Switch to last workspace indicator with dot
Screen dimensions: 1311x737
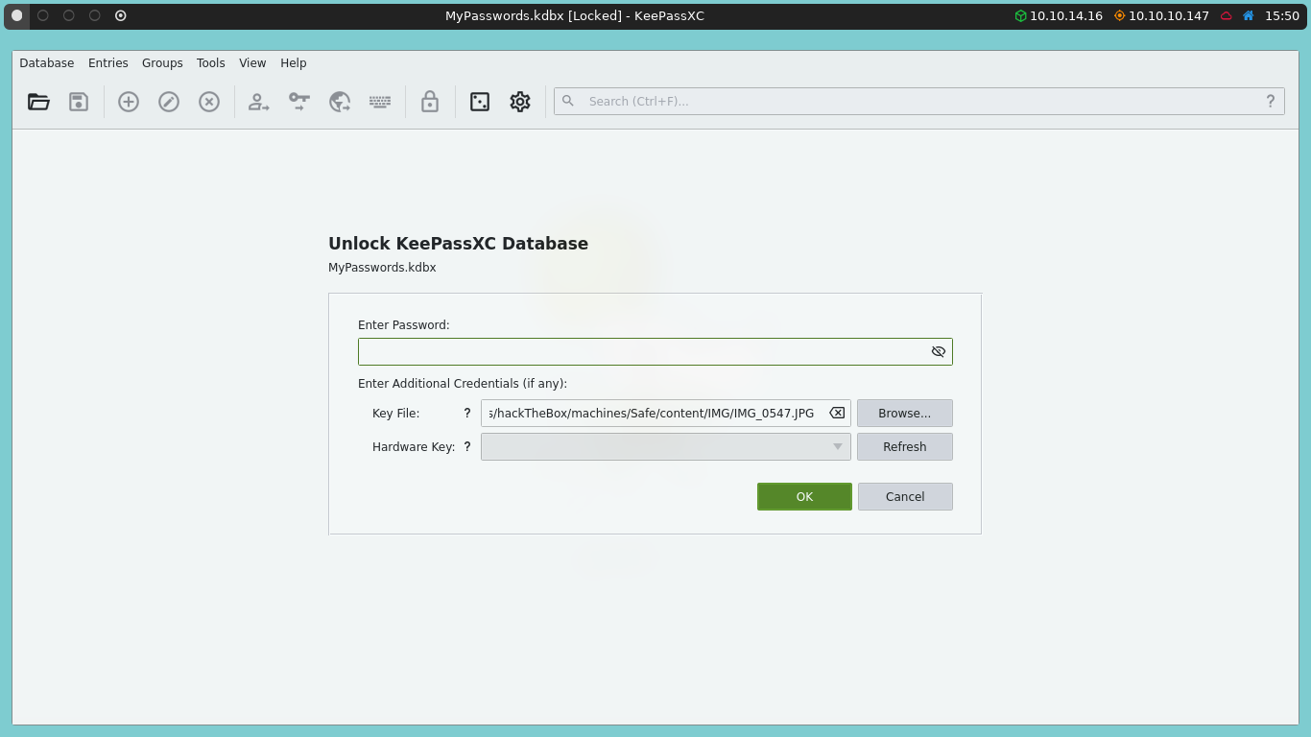point(121,15)
